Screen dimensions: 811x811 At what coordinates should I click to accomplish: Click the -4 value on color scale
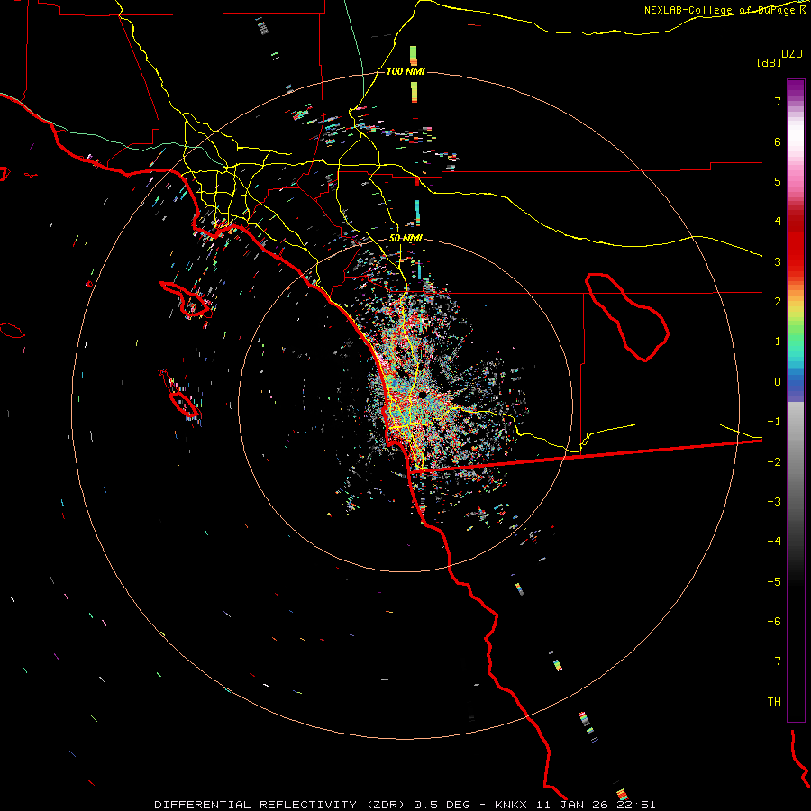coord(774,542)
